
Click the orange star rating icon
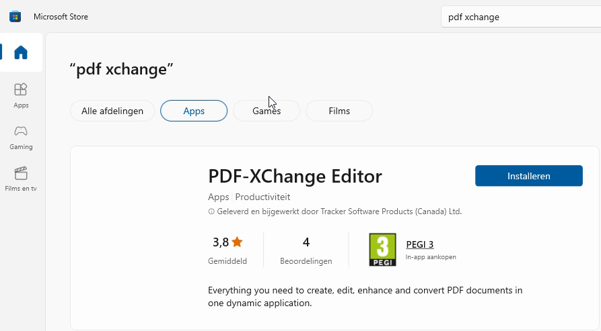237,242
